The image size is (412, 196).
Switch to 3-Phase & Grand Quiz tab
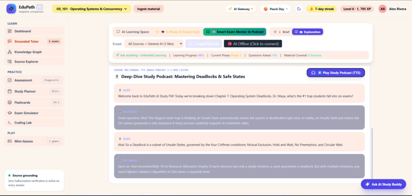(177, 32)
